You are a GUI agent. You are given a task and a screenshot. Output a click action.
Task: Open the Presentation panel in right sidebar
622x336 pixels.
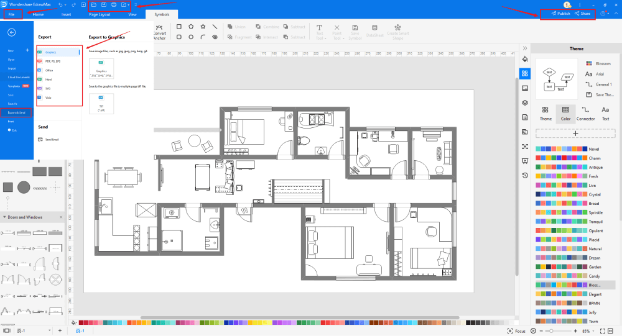tap(525, 161)
